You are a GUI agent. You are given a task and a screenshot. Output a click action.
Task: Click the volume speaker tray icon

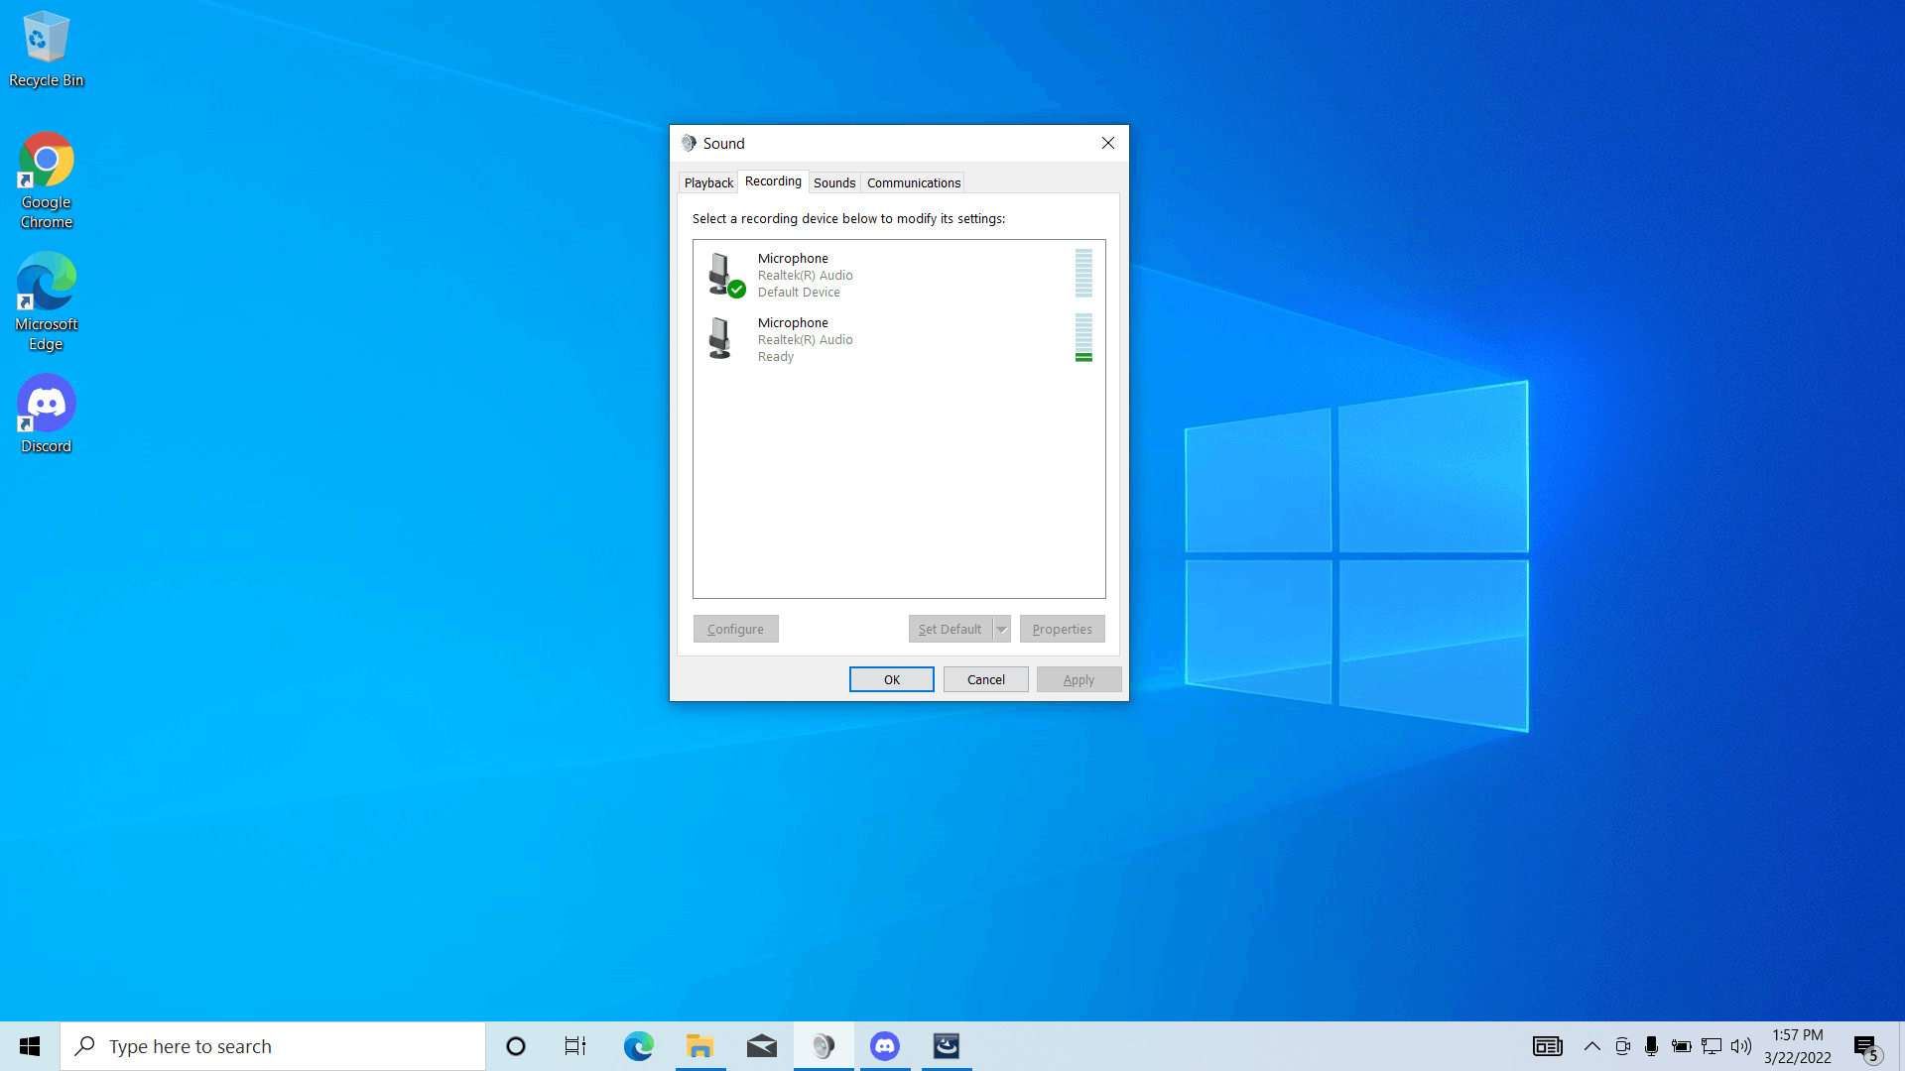pyautogui.click(x=1740, y=1046)
